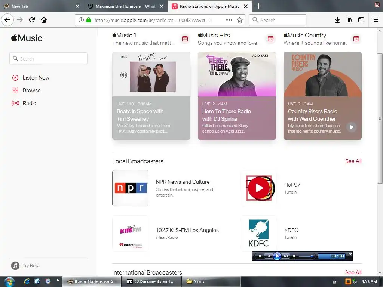383x287 pixels.
Task: Skip to previous track in mini player
Action: pyautogui.click(x=268, y=256)
